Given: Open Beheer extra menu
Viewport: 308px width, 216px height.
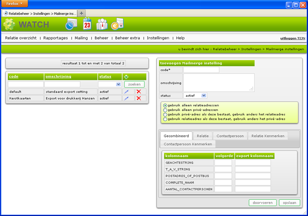Looking at the screenshot, I should pyautogui.click(x=128, y=38).
